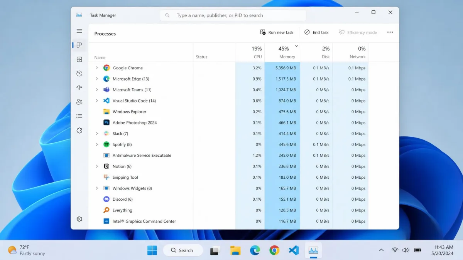The image size is (463, 260).
Task: Click the taskbar Search box
Action: pos(183,250)
